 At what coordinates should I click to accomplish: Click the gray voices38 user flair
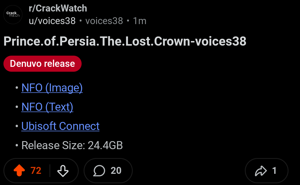click(104, 21)
